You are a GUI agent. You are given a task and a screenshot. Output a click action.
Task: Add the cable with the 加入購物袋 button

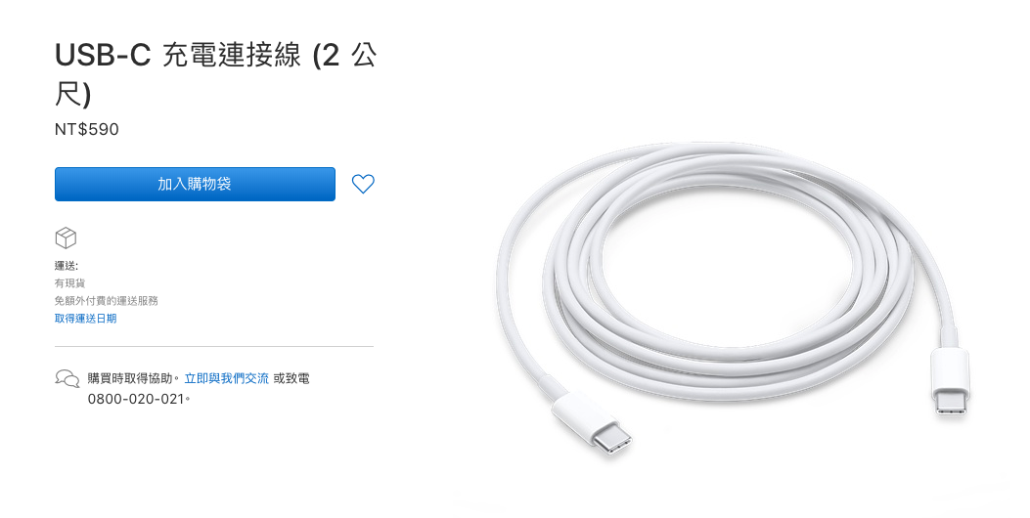(195, 184)
